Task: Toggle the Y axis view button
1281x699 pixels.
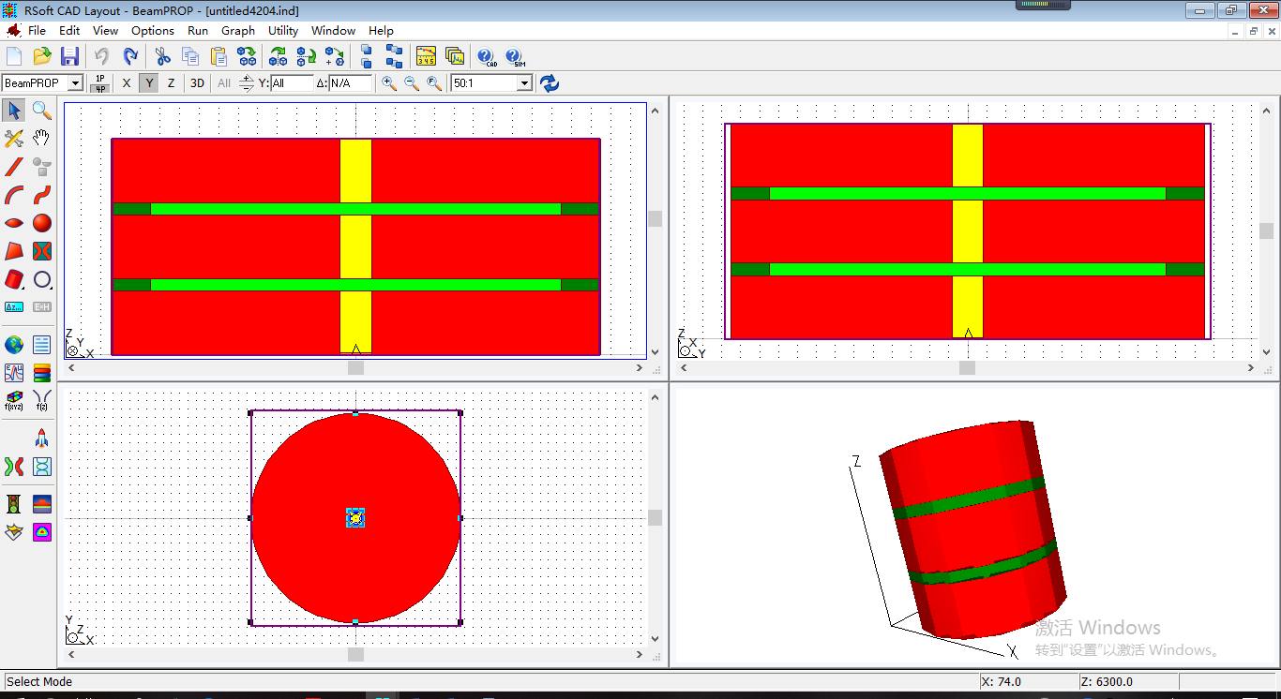Action: click(x=149, y=83)
